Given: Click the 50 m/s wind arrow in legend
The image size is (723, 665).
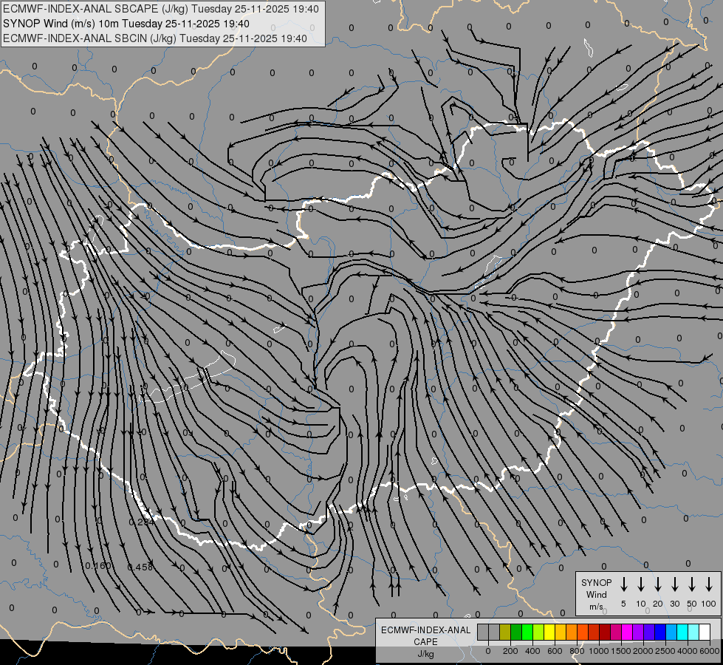Looking at the screenshot, I should 692,584.
